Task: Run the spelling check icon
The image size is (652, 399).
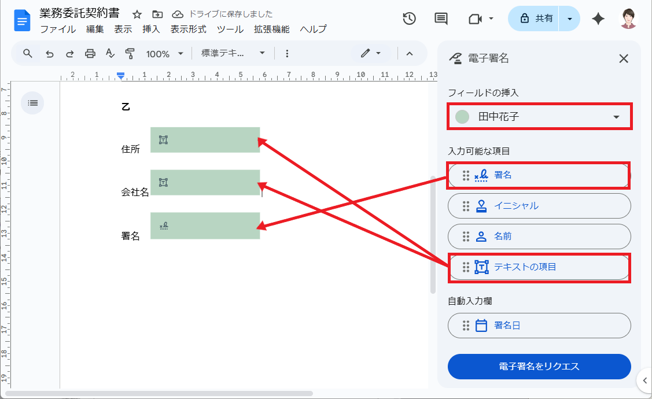Action: coord(110,53)
